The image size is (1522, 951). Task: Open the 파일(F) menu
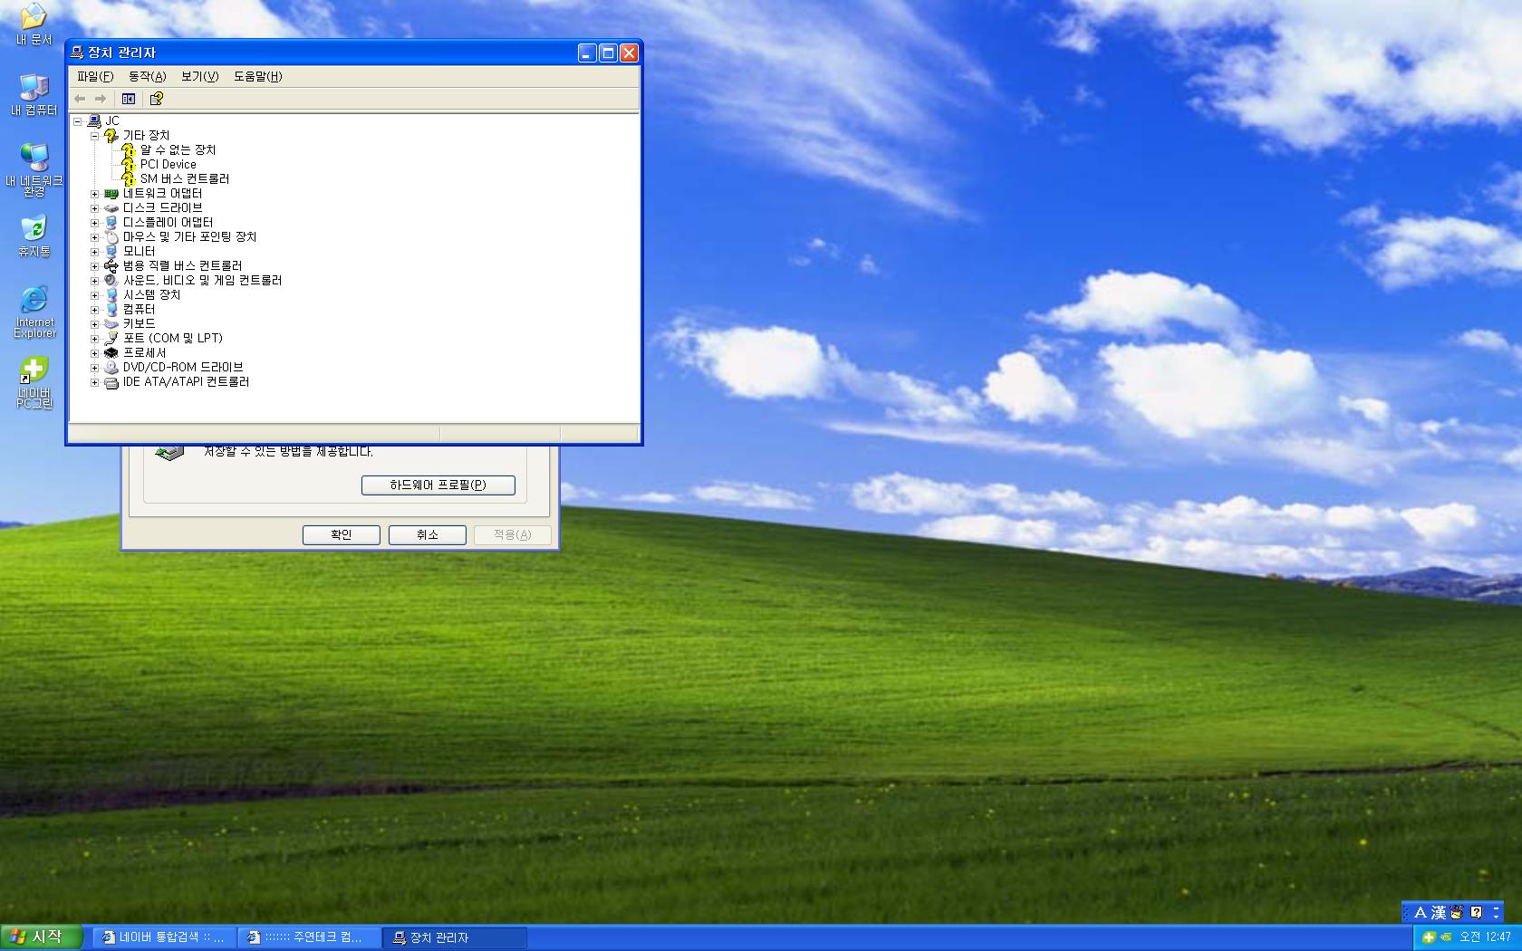(95, 76)
